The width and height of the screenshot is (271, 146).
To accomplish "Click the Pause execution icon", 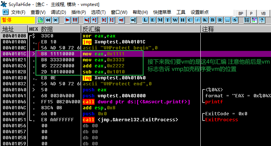I will [x=75, y=20].
